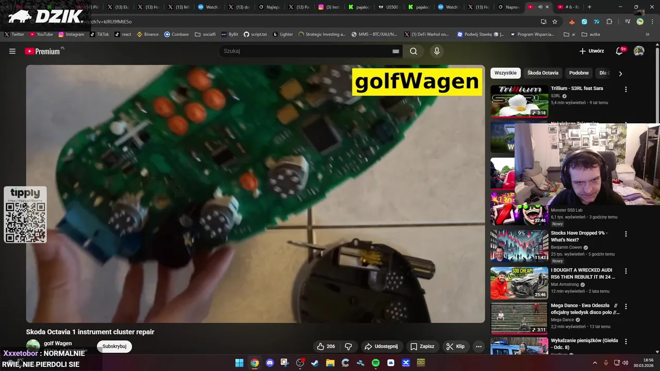
Task: Open the golf Wagen channel name link
Action: pyautogui.click(x=58, y=343)
